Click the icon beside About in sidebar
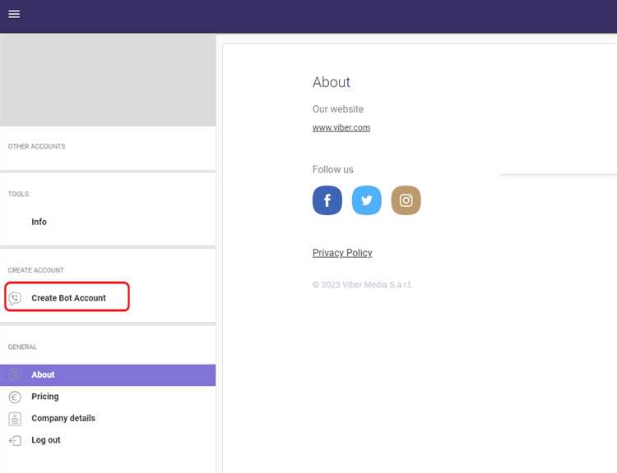Screen dimensions: 617x473 [x=15, y=374]
